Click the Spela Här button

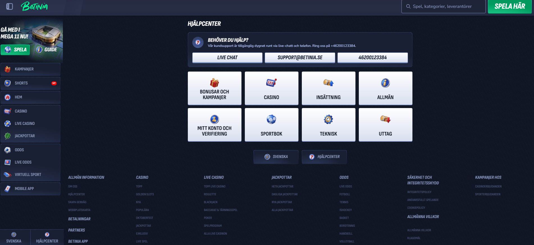click(x=510, y=6)
